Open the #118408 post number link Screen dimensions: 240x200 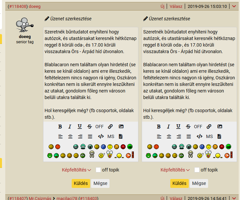(x=18, y=7)
